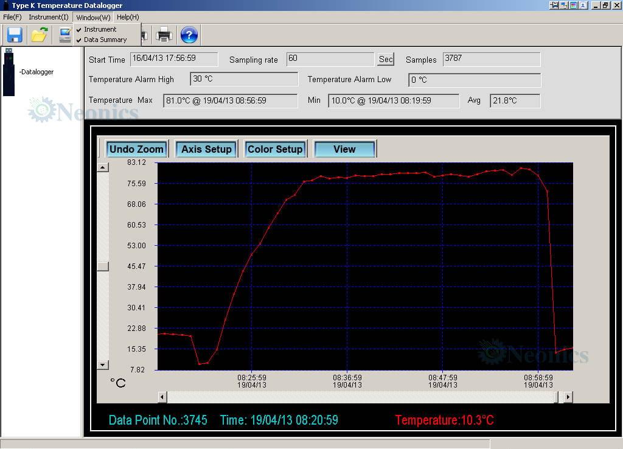This screenshot has width=623, height=449.
Task: Click the Min temperature value field
Action: click(394, 100)
